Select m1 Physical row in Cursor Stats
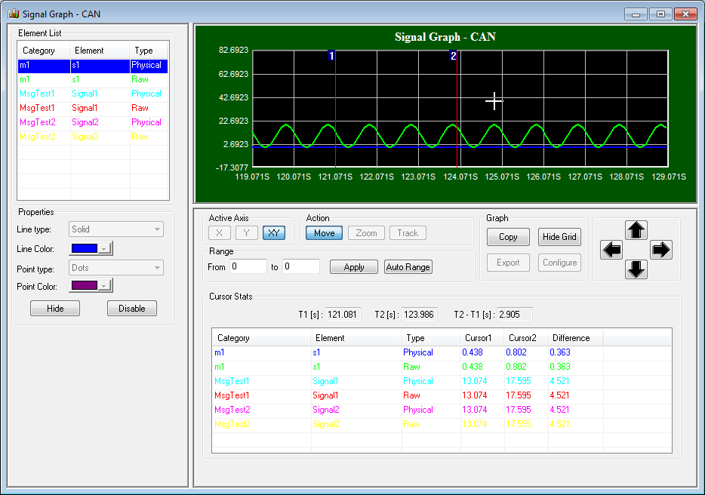The width and height of the screenshot is (705, 495). (x=442, y=353)
